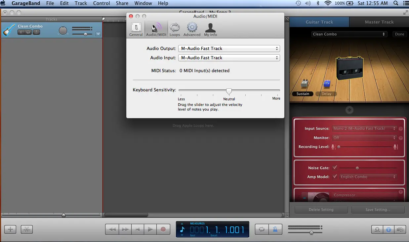Click the up arrow below the stage
Image resolution: width=409 pixels, height=242 pixels.
click(349, 110)
